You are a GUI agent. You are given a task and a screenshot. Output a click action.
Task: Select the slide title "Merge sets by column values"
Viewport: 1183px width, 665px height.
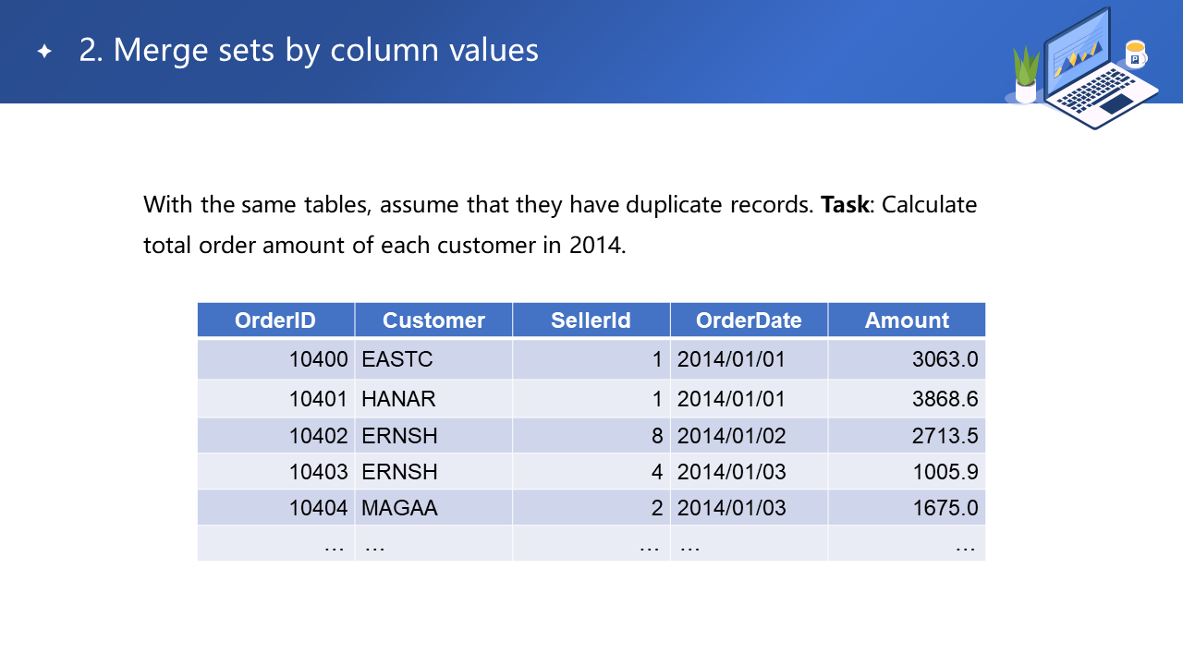pos(309,50)
